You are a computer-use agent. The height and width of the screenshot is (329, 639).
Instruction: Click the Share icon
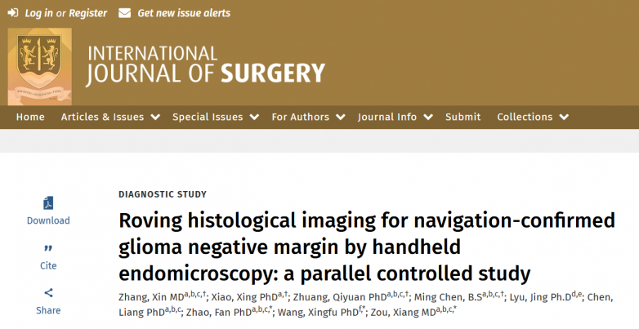click(x=48, y=293)
